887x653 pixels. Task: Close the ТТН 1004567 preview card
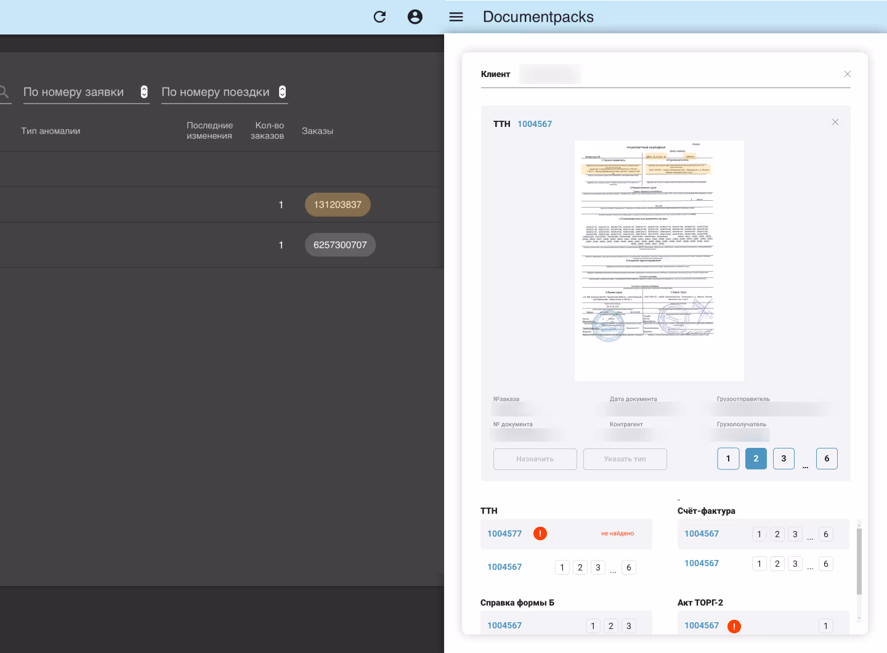pos(835,122)
